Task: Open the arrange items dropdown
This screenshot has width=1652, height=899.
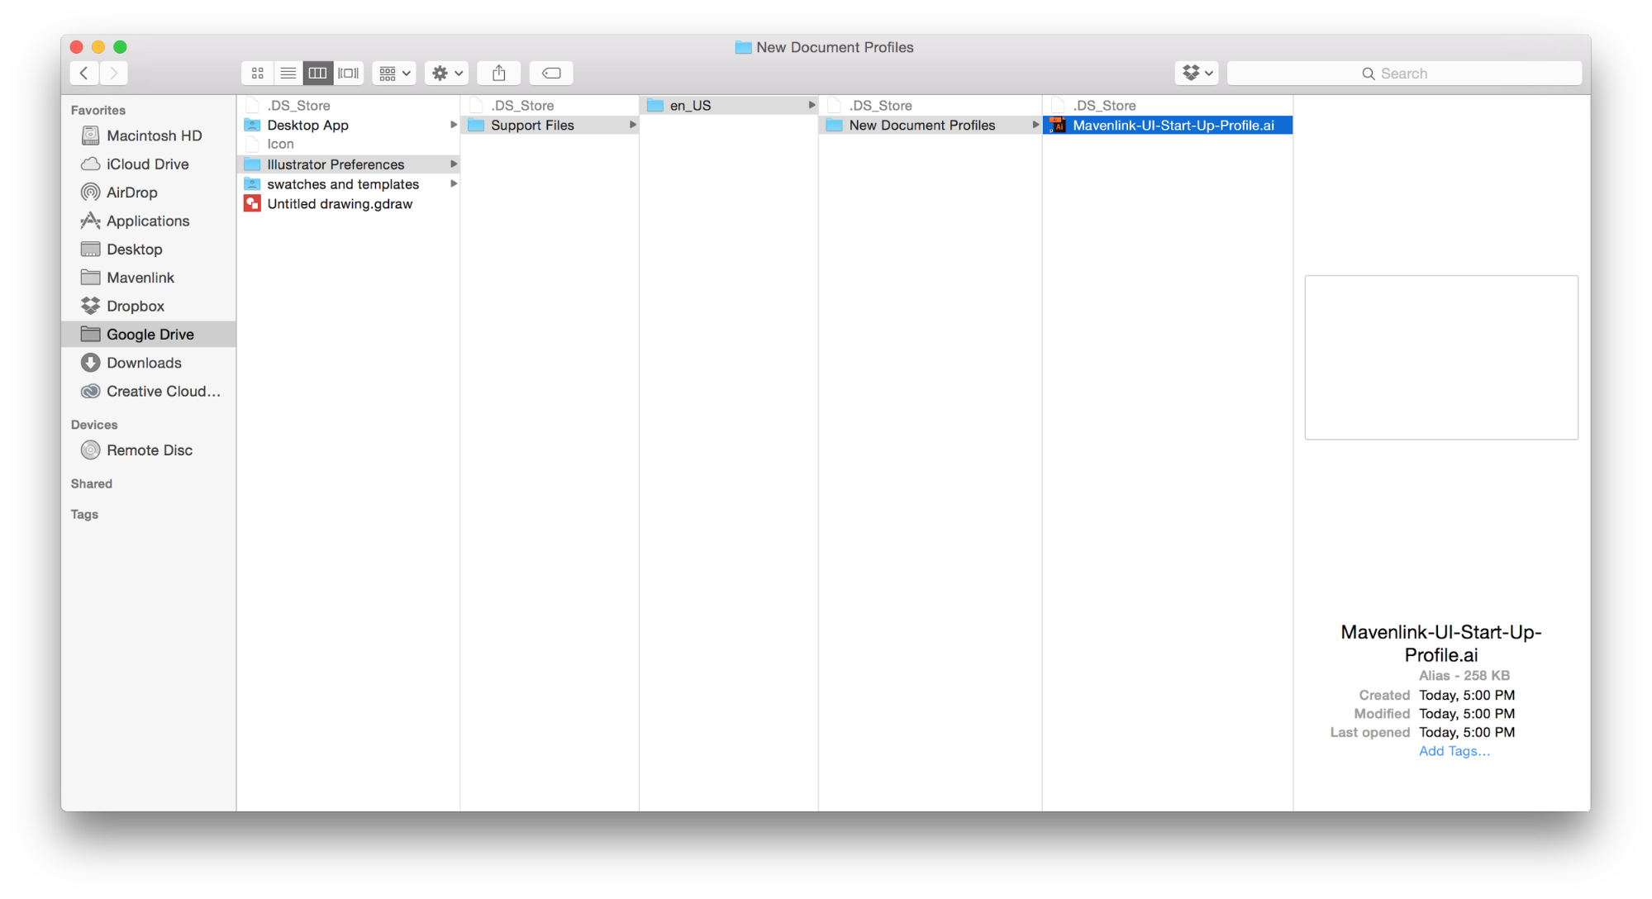Action: click(394, 74)
